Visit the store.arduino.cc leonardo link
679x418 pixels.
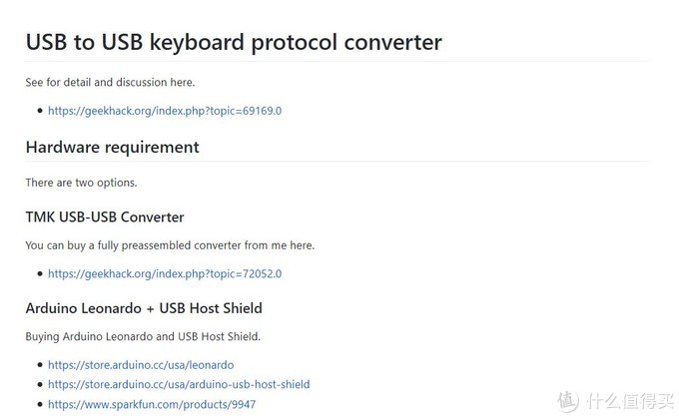pos(141,365)
